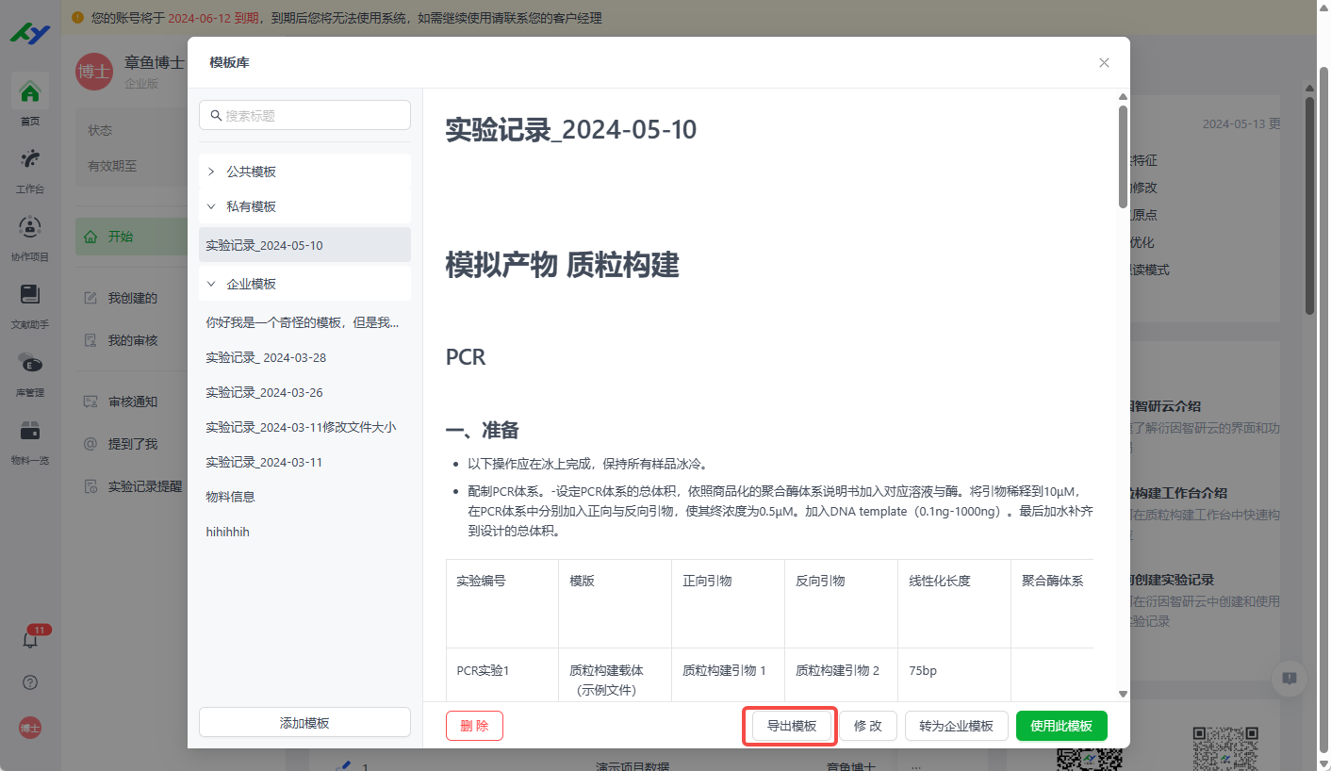Click the notification bell with badge 11
Image resolution: width=1331 pixels, height=771 pixels.
30,639
